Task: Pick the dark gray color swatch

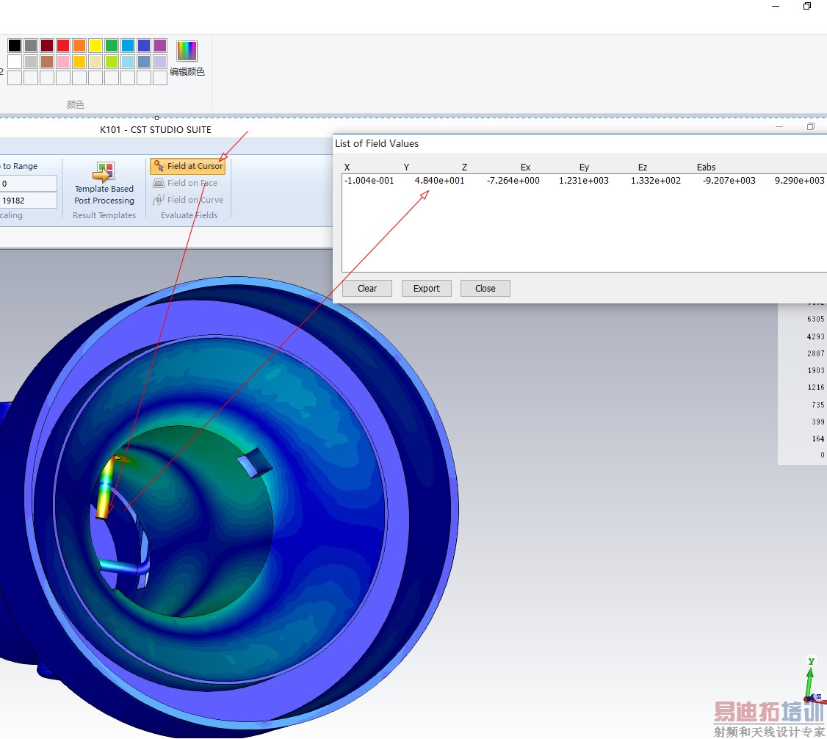Action: click(x=31, y=46)
